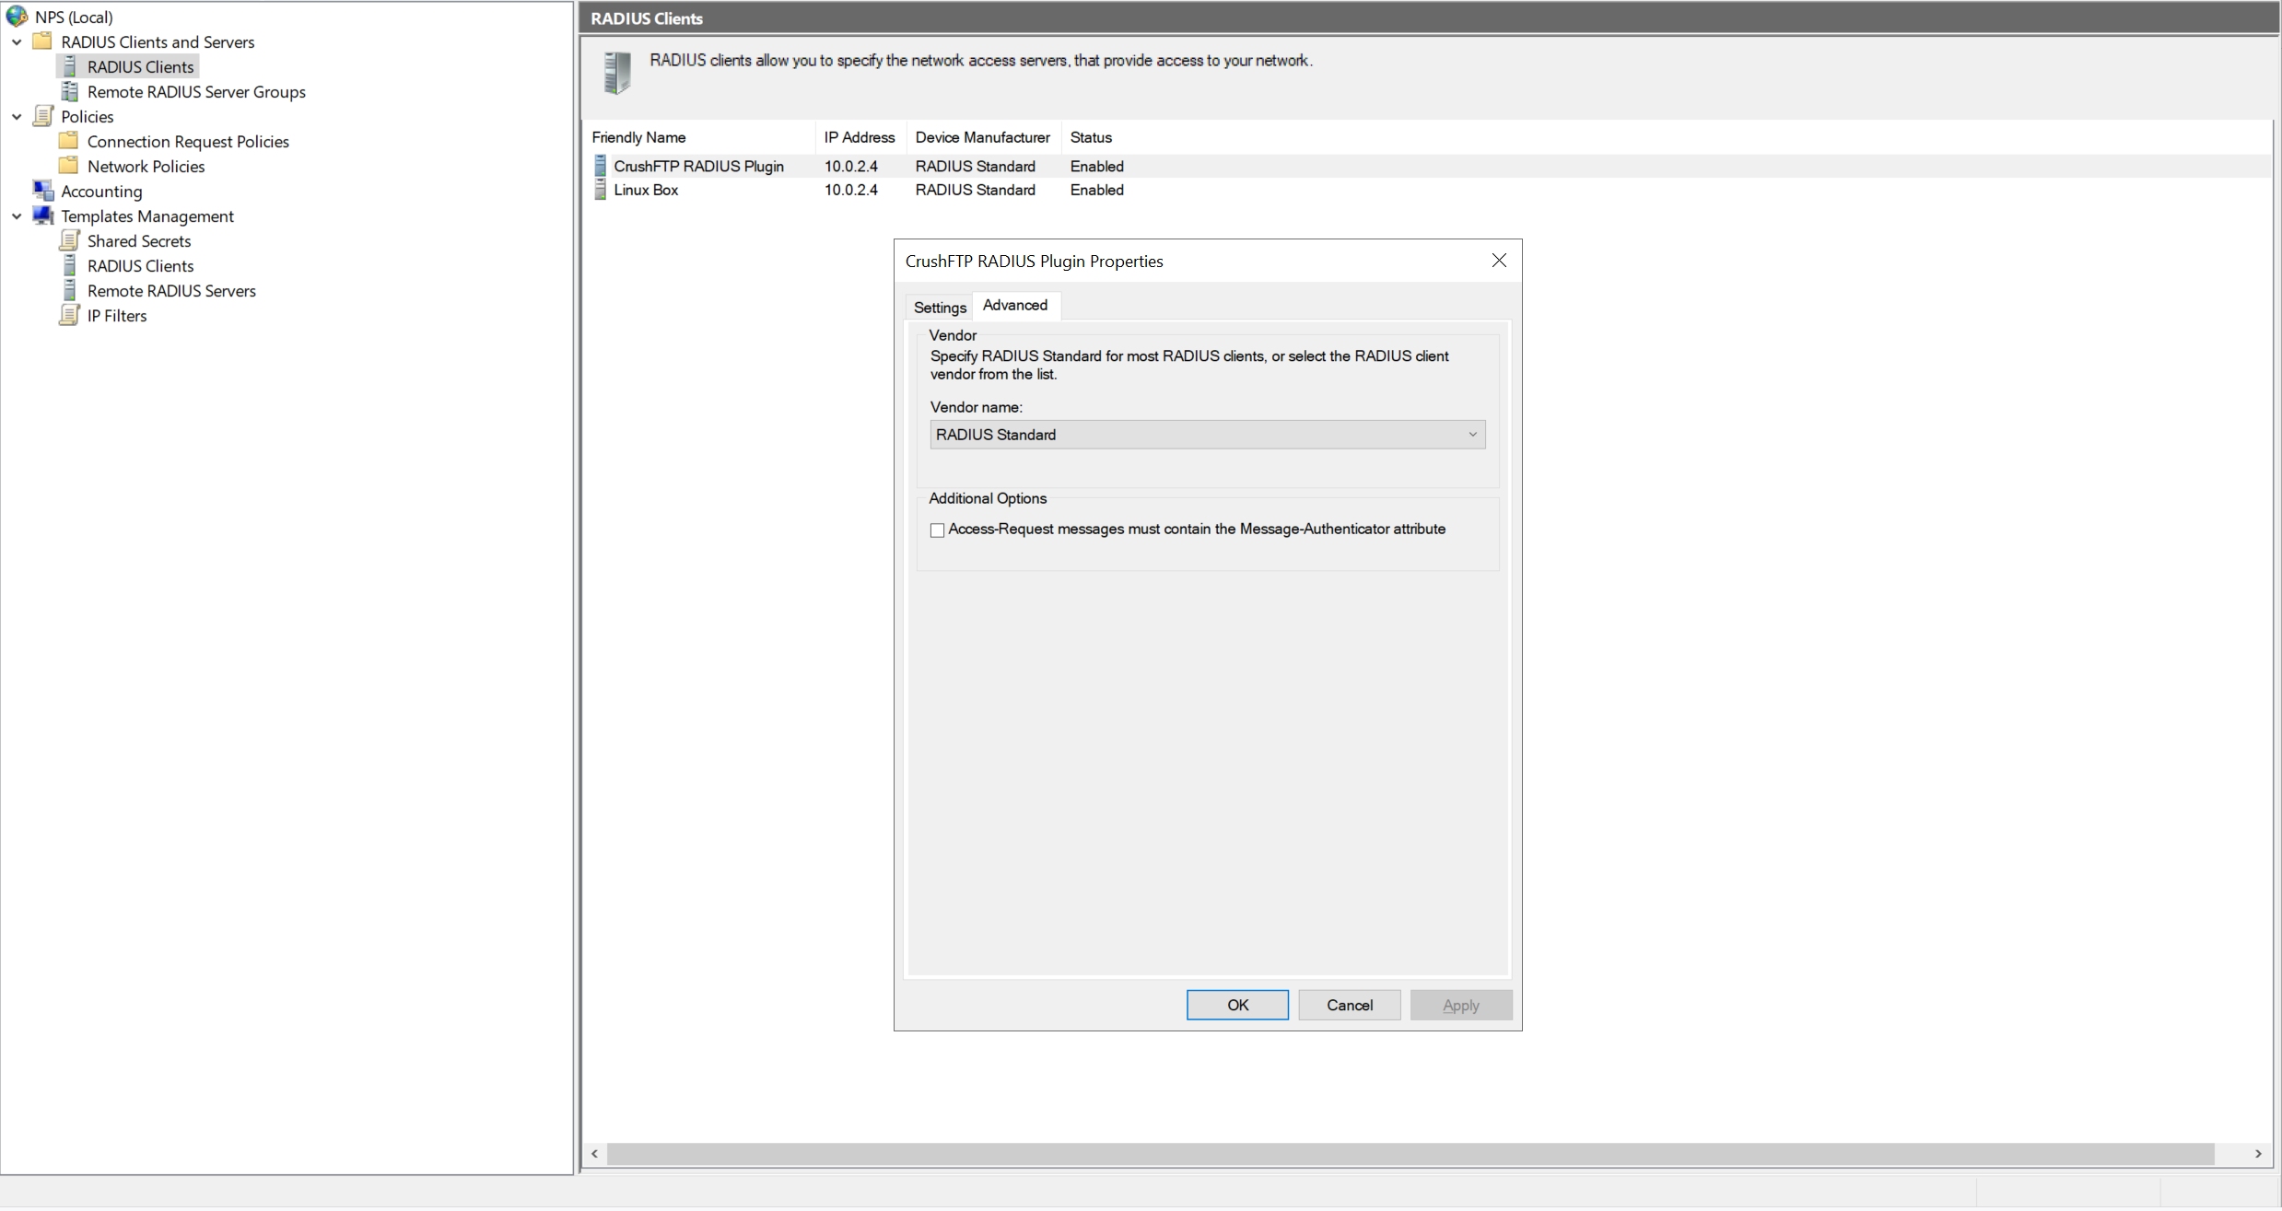2282x1211 pixels.
Task: Open the Network Policies node
Action: 146,166
